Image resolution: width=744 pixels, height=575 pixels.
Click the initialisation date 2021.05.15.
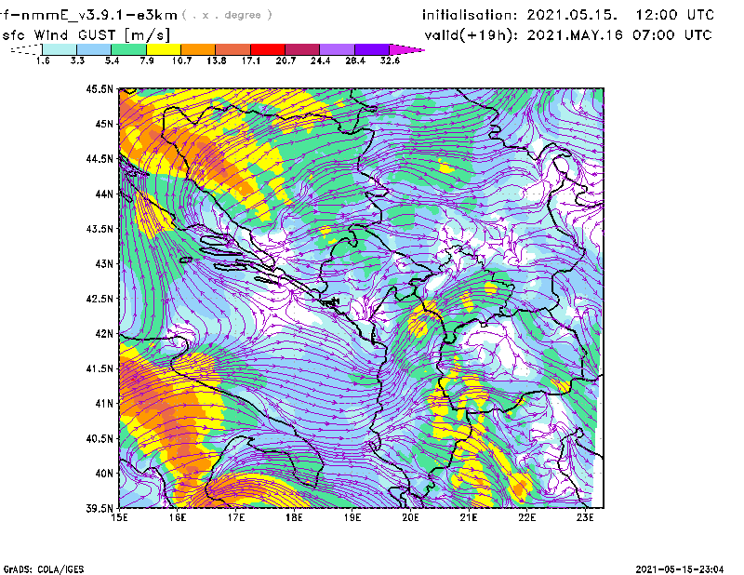pos(572,15)
